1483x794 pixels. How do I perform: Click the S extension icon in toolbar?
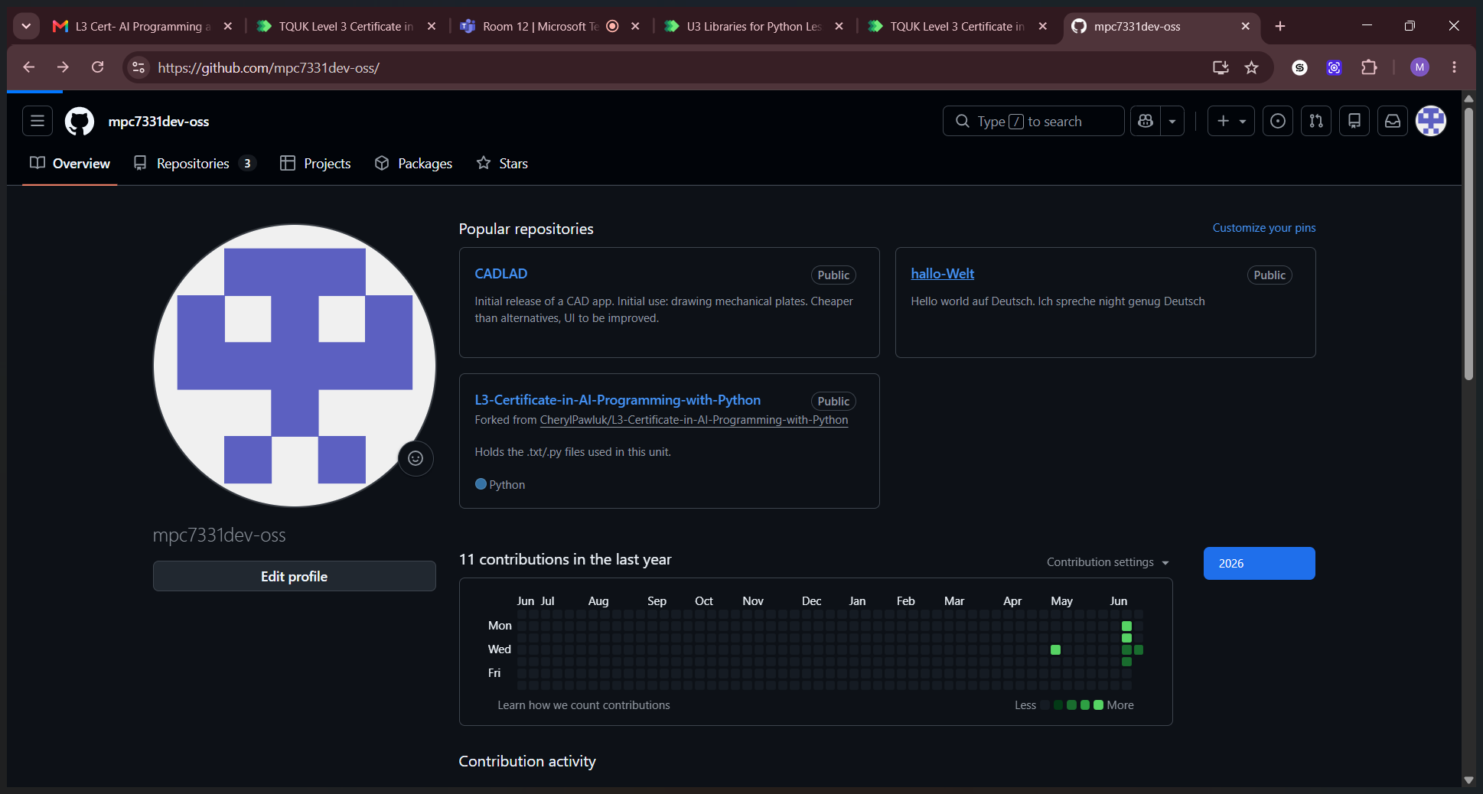click(x=1299, y=67)
